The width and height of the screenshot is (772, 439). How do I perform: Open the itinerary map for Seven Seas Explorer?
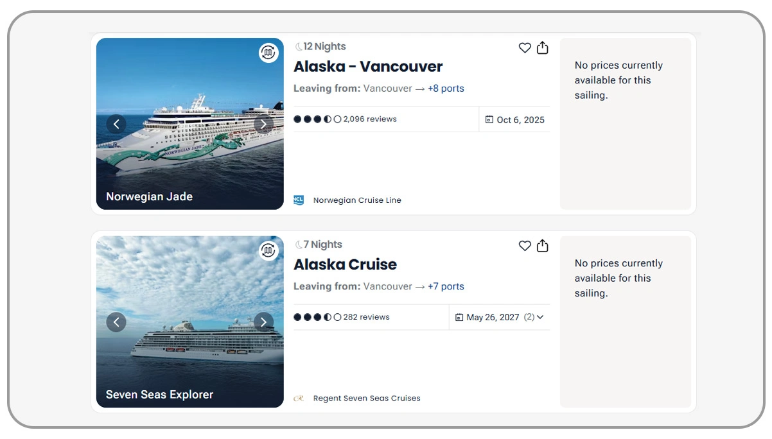click(x=268, y=251)
